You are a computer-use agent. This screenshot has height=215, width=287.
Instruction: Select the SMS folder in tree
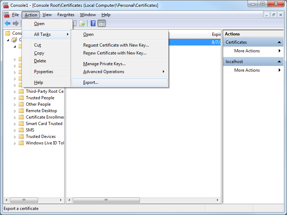30,130
